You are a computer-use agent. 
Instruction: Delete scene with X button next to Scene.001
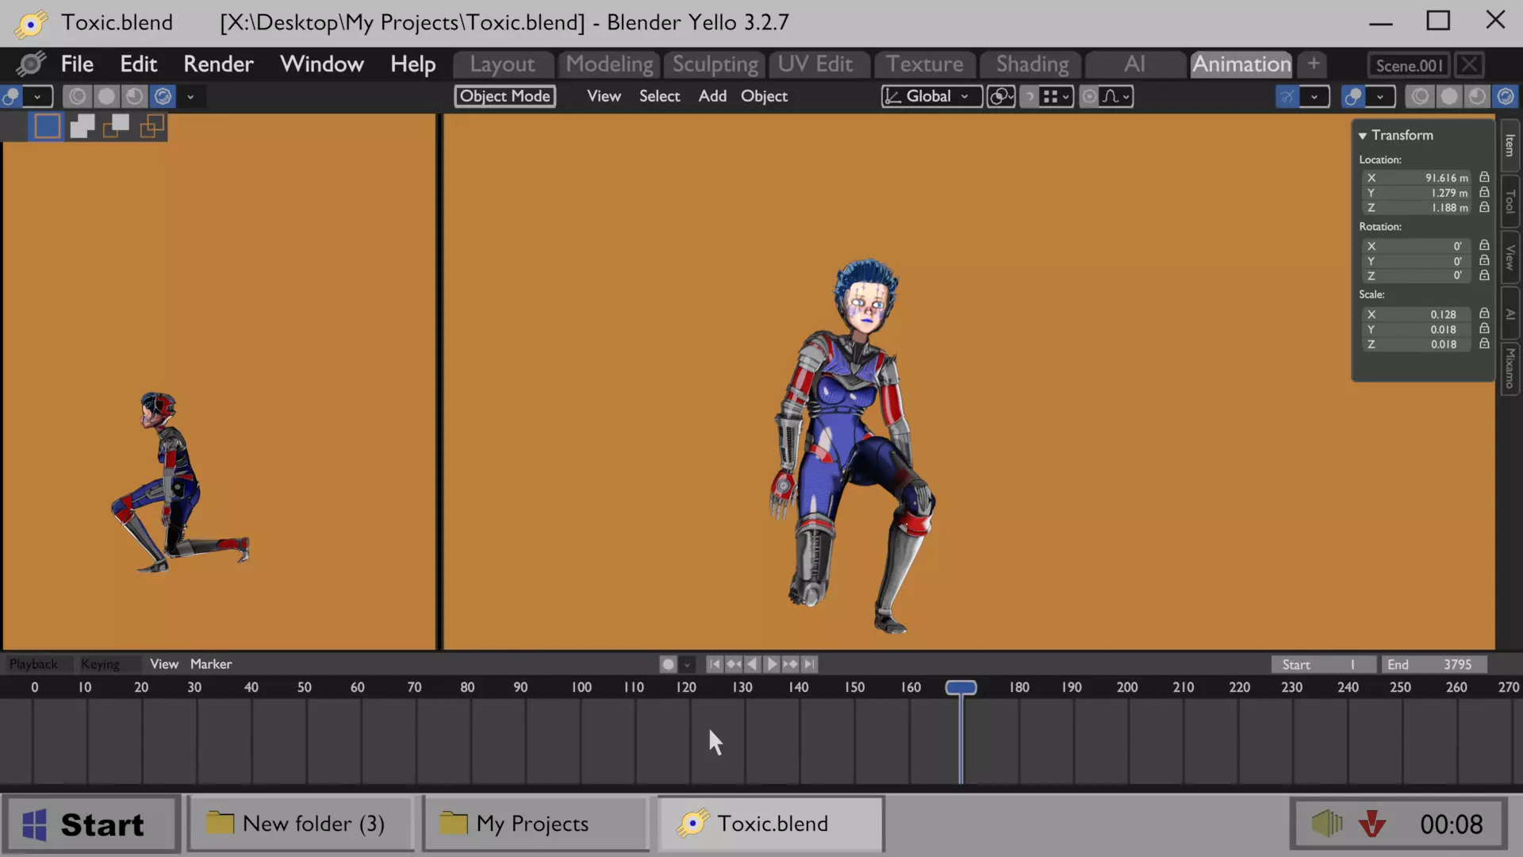click(x=1470, y=65)
